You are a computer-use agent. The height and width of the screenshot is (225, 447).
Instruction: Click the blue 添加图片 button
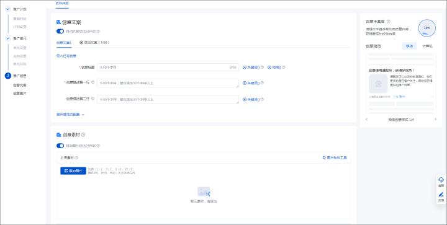[x=73, y=170]
